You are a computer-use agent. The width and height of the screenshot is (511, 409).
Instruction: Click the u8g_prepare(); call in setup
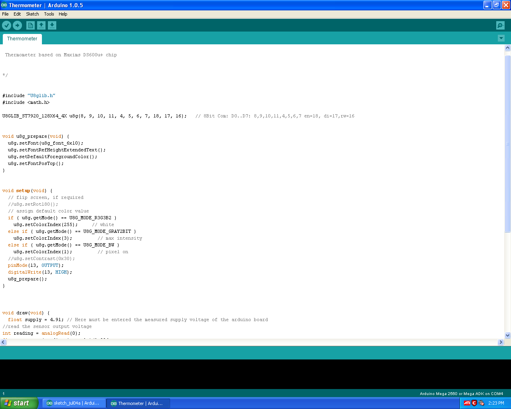coord(28,279)
